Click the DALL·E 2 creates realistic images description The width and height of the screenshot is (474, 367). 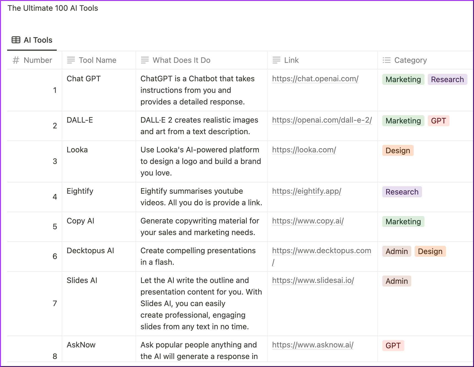(202, 126)
